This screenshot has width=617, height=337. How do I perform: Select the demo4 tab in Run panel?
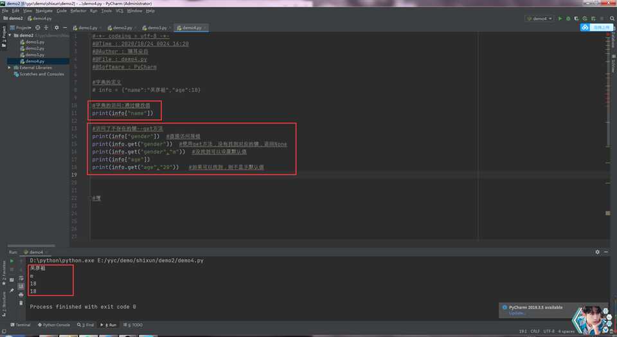(36, 252)
